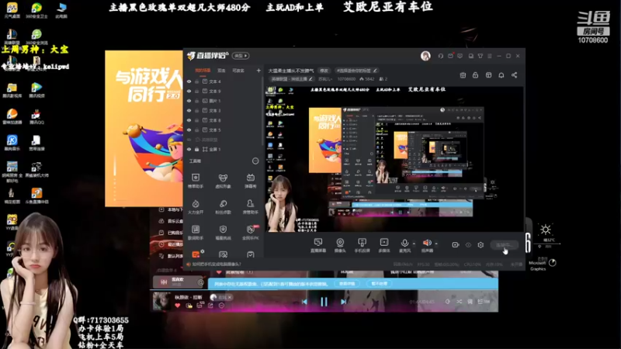Open the 歌词助手 lyrics tool

pyautogui.click(x=196, y=233)
